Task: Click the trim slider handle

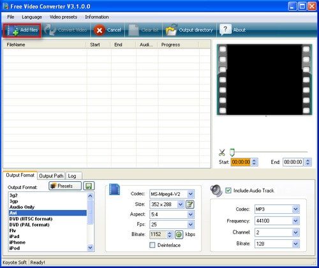Action: [232, 153]
